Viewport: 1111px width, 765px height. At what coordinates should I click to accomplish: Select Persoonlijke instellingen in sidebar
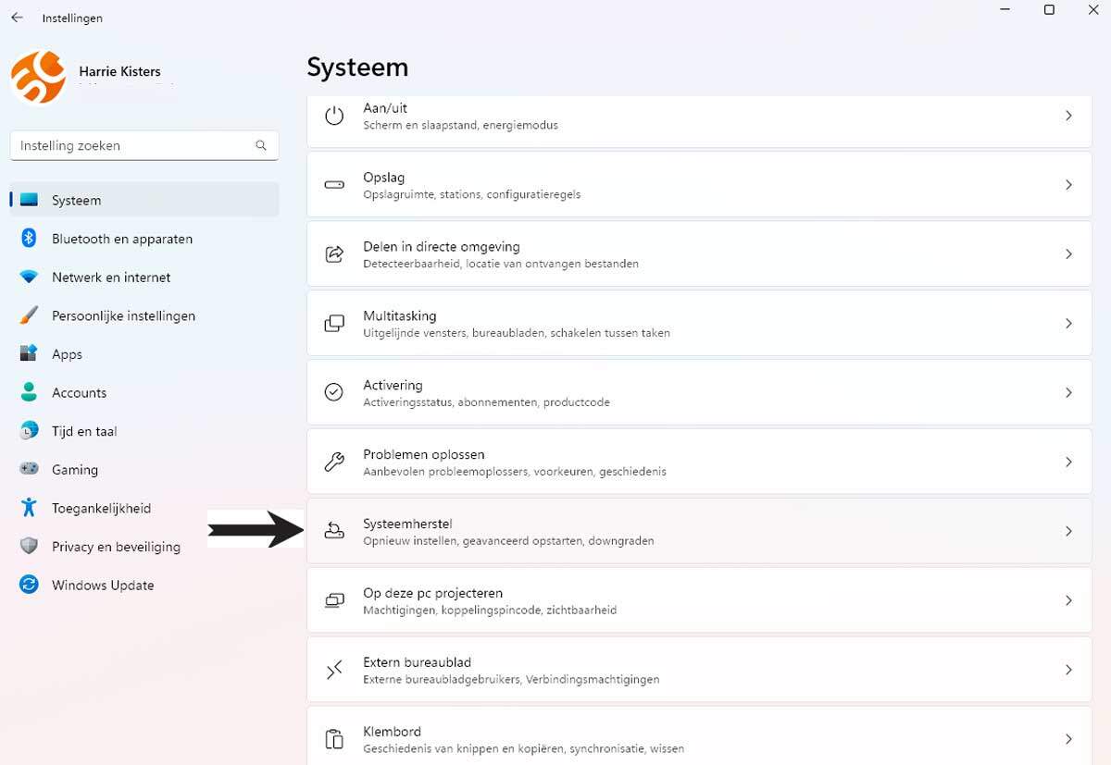(123, 315)
